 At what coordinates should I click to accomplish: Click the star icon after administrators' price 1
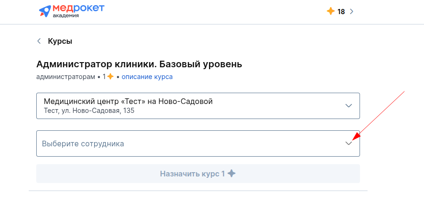(x=110, y=77)
